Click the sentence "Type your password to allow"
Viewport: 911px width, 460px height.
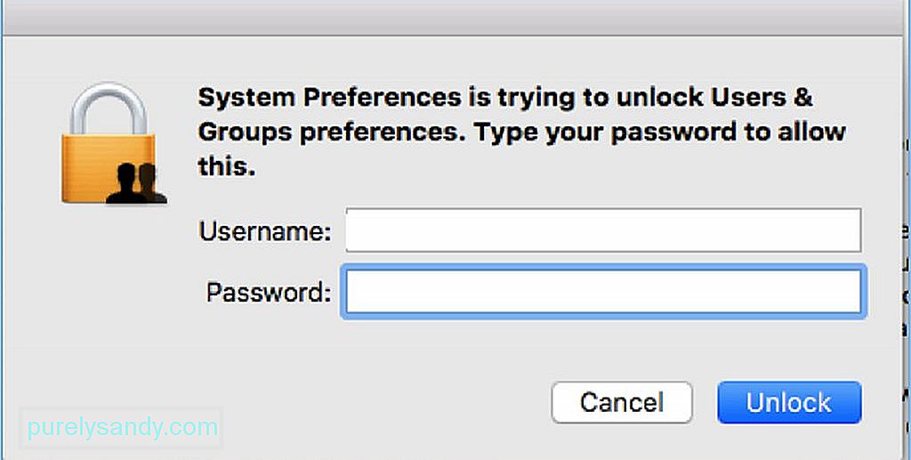click(x=659, y=133)
